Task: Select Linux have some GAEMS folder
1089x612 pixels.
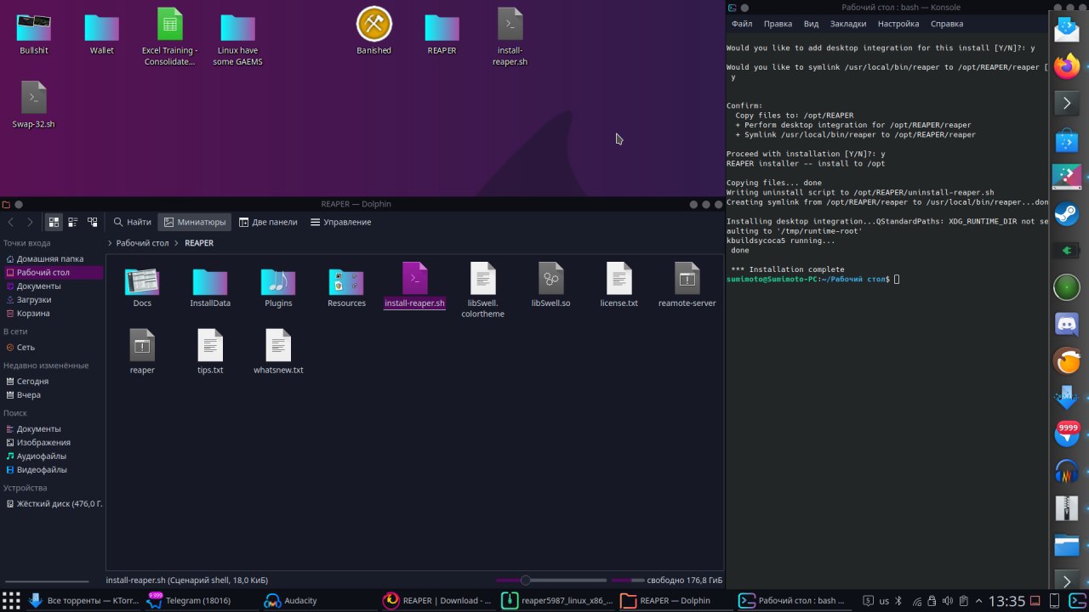Action: (x=238, y=39)
